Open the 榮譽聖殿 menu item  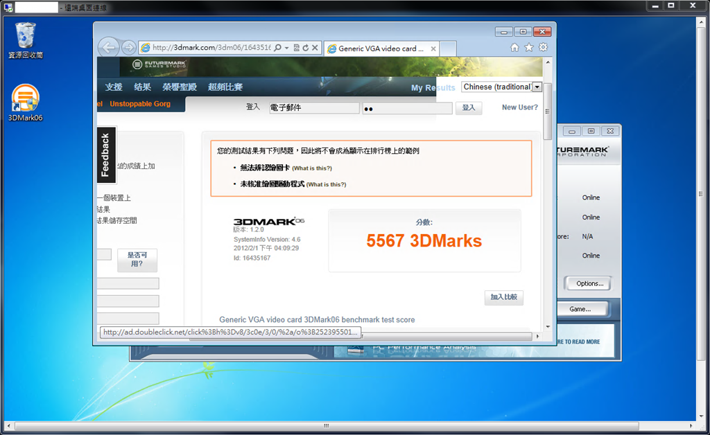[x=180, y=87]
